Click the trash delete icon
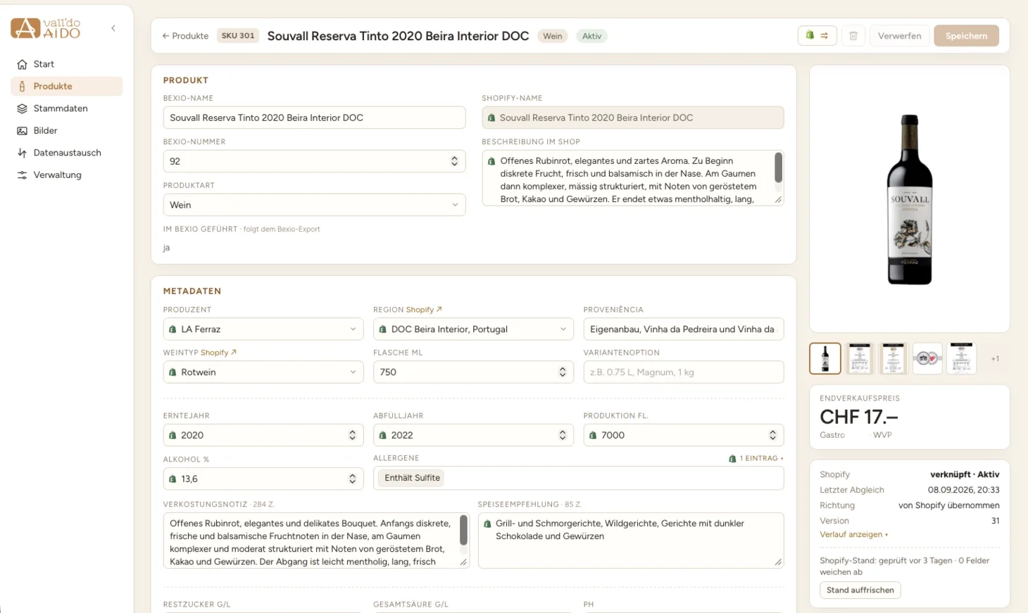Viewport: 1028px width, 613px height. click(853, 36)
